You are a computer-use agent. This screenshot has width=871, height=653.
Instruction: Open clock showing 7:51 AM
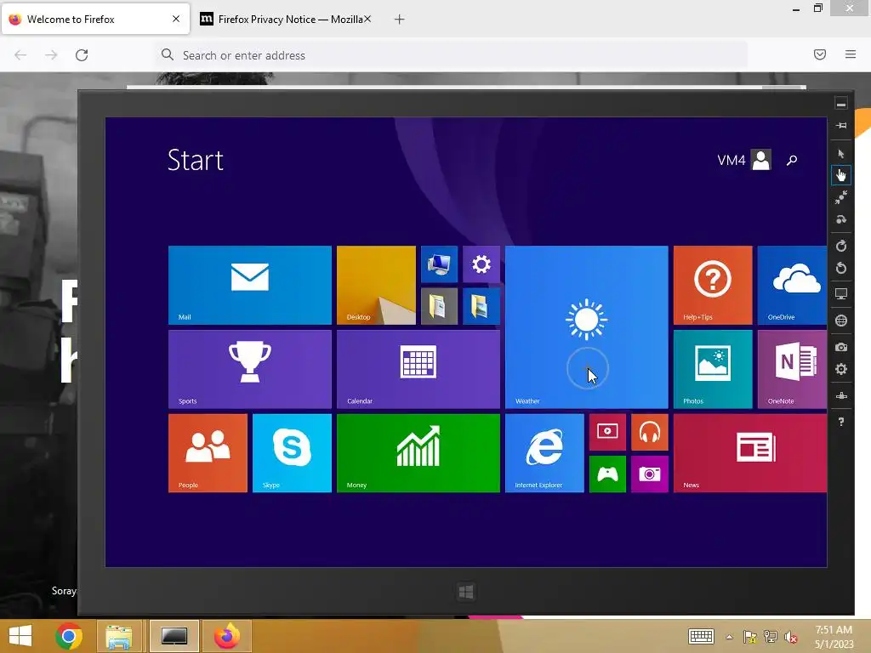coord(834,637)
